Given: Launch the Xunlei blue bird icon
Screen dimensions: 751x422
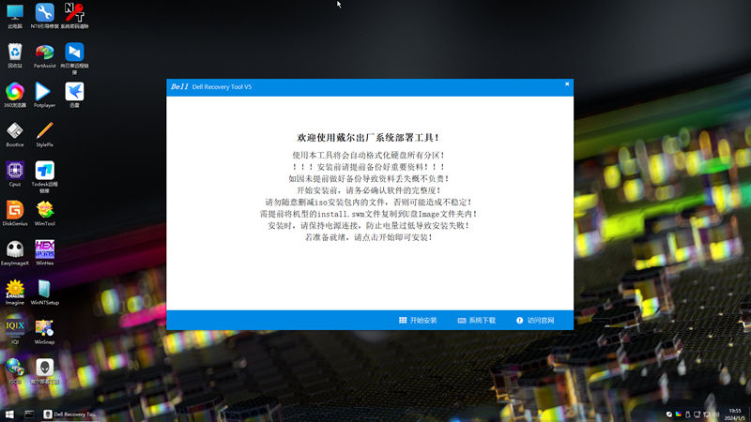Looking at the screenshot, I should pos(74,95).
